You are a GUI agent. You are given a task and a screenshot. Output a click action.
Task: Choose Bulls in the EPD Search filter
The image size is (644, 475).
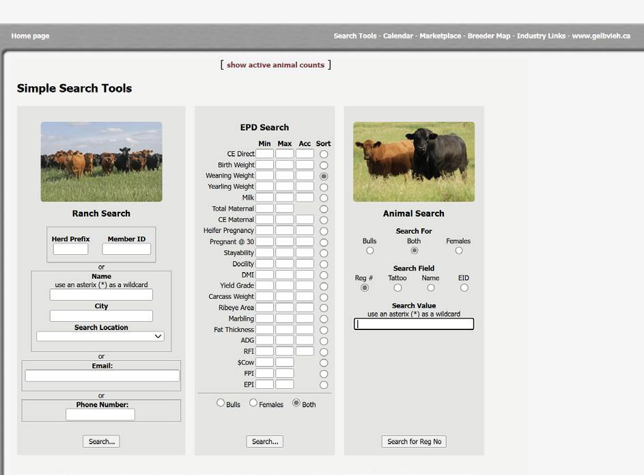221,403
